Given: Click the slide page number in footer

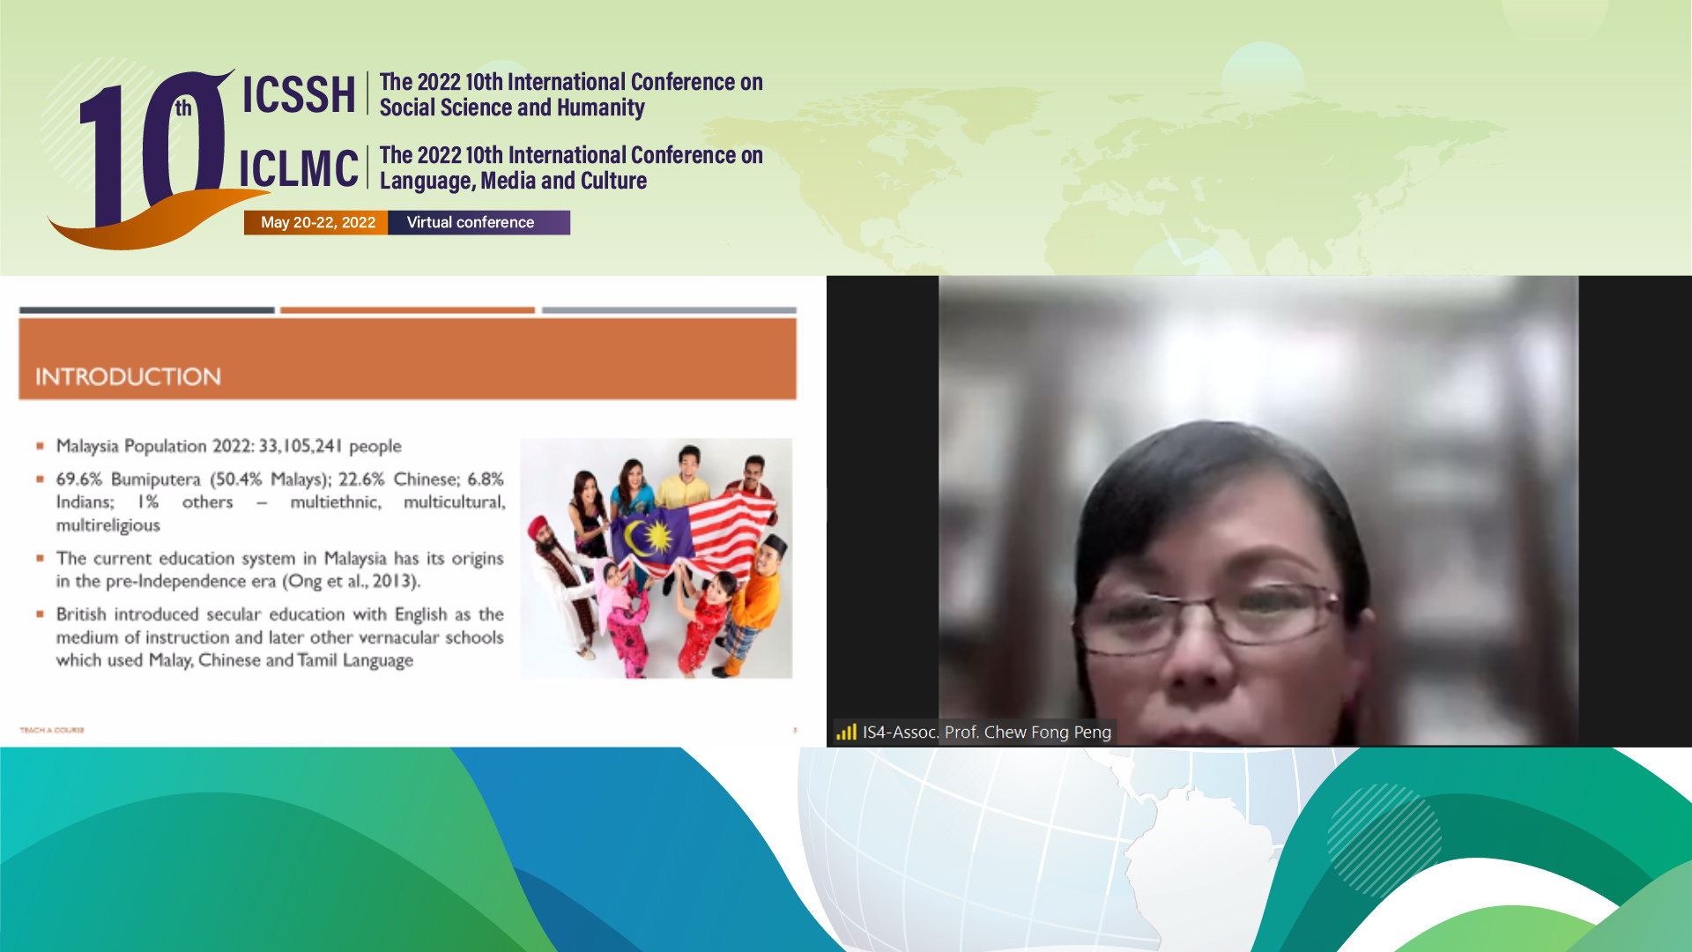Looking at the screenshot, I should pos(795,730).
